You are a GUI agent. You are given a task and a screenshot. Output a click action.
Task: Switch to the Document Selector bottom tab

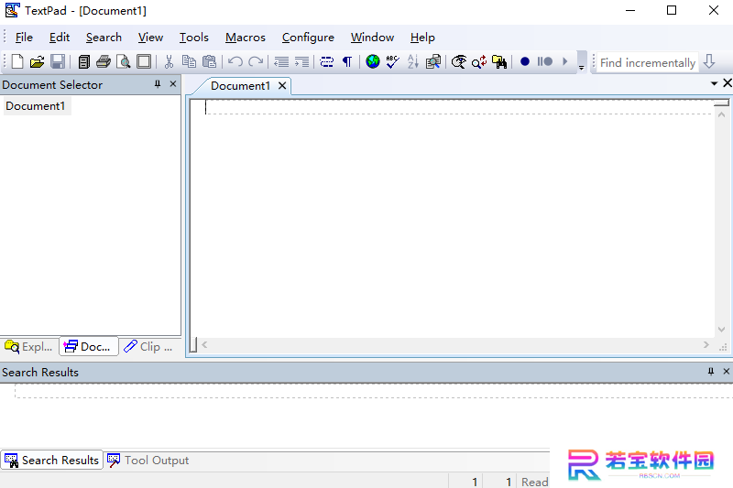88,346
